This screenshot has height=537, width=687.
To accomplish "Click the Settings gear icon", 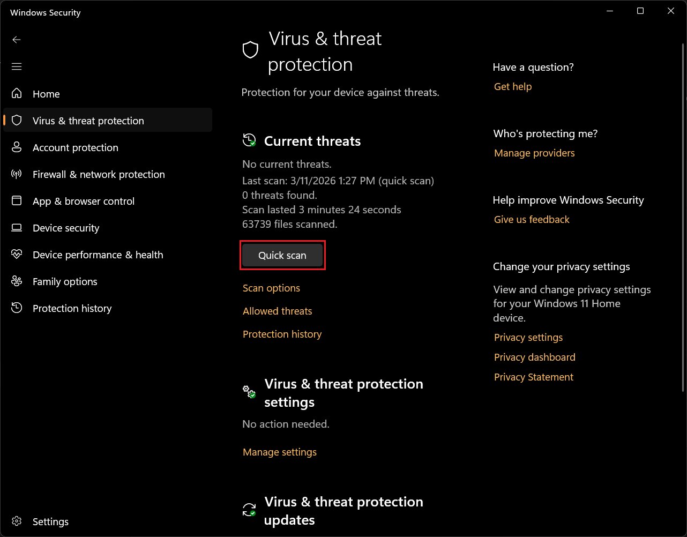I will (17, 521).
